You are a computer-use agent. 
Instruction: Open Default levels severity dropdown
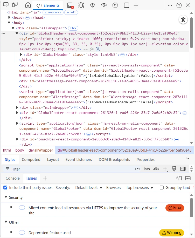coord(89,188)
